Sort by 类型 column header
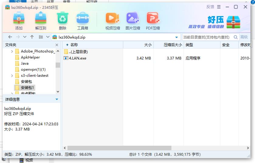 [202, 45]
